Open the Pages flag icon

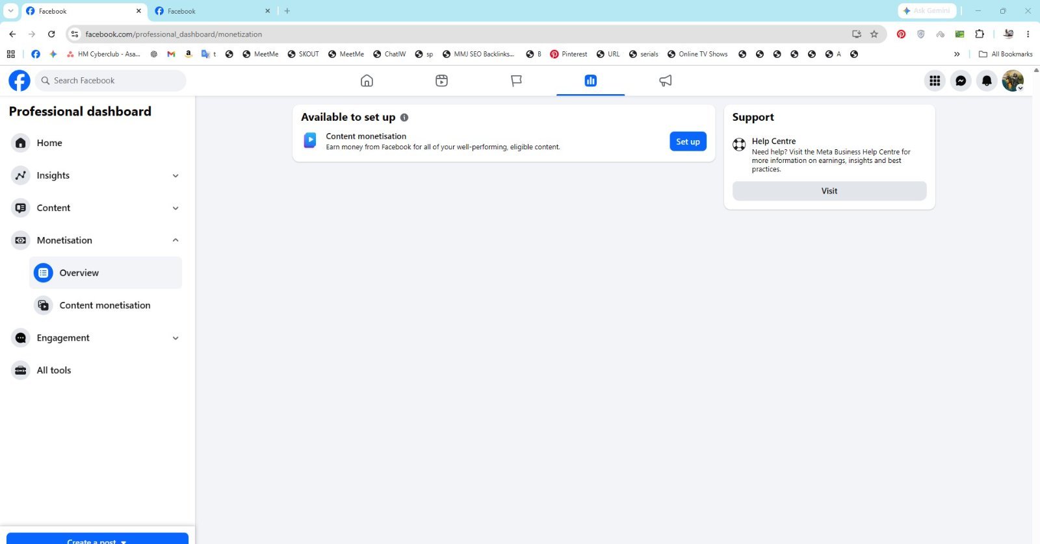516,80
